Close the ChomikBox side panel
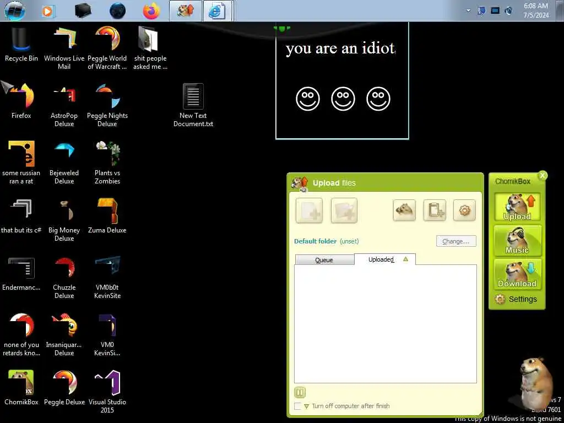 pos(543,176)
